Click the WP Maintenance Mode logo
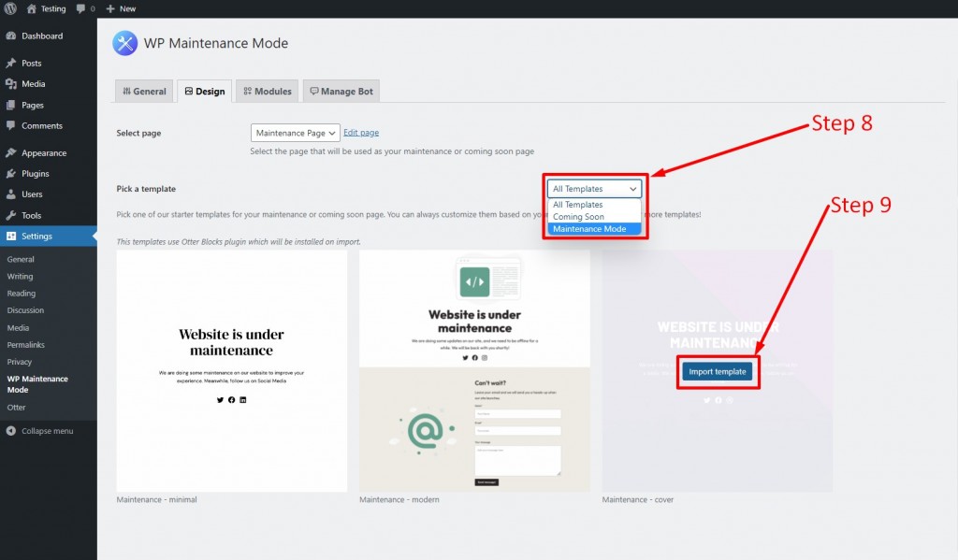The image size is (958, 560). click(125, 43)
